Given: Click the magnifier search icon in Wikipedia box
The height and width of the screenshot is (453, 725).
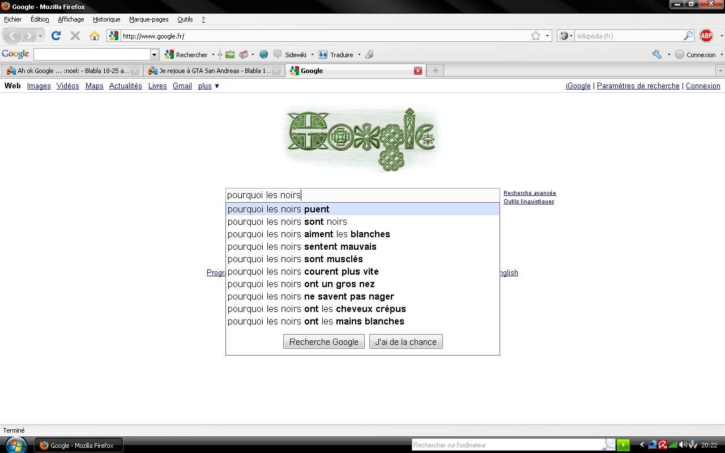Looking at the screenshot, I should 688,36.
